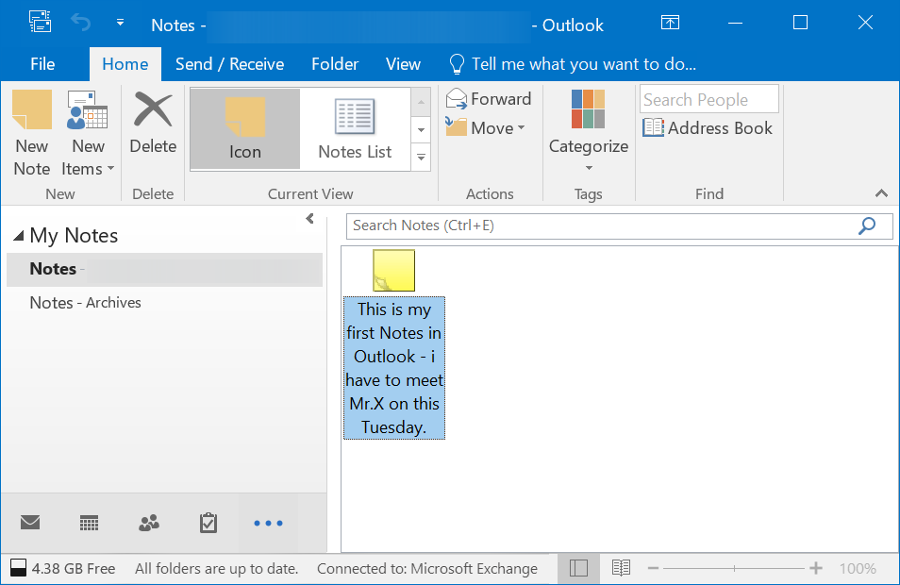The height and width of the screenshot is (585, 900).
Task: Open the Send / Receive tab
Action: 229,64
